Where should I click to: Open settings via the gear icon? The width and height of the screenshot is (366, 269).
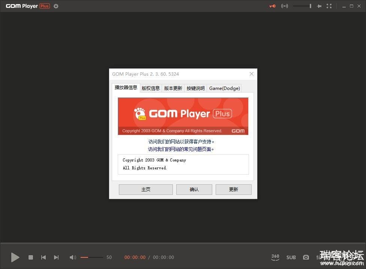point(56,6)
